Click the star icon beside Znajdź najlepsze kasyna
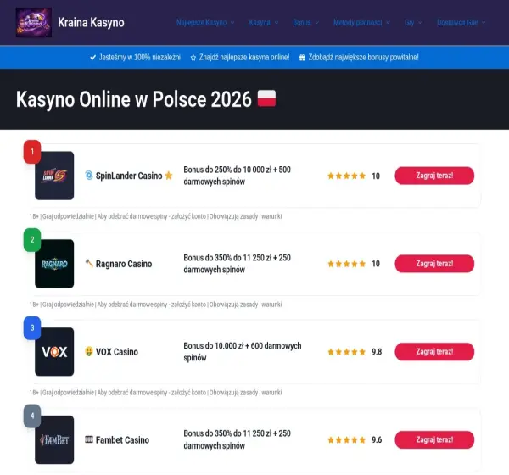Screen dimensions: 509x475 [193, 58]
